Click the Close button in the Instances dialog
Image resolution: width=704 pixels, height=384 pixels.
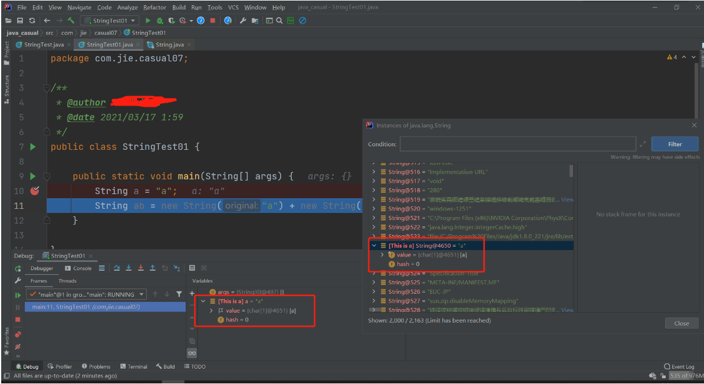tap(682, 323)
